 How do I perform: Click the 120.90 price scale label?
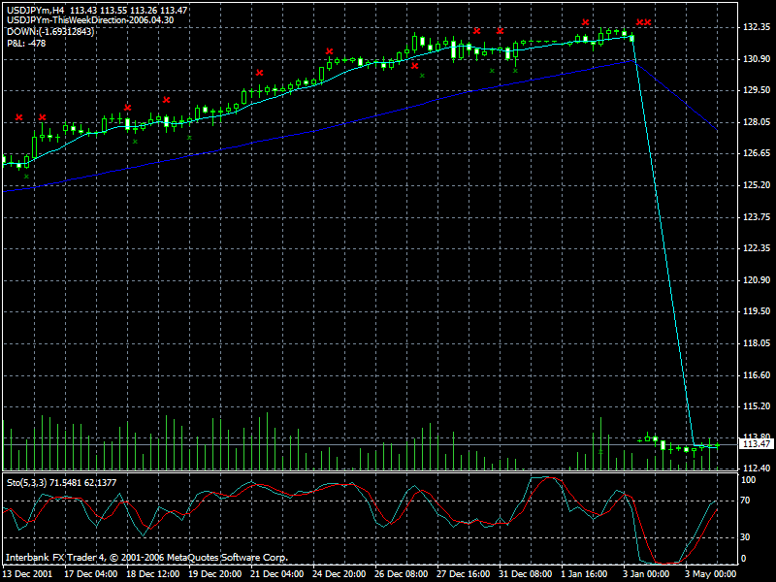point(757,280)
